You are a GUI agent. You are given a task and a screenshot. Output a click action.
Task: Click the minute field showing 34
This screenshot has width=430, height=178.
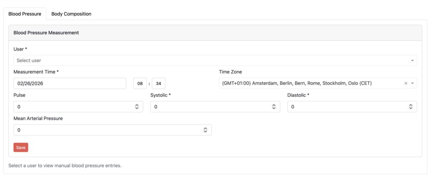point(158,84)
